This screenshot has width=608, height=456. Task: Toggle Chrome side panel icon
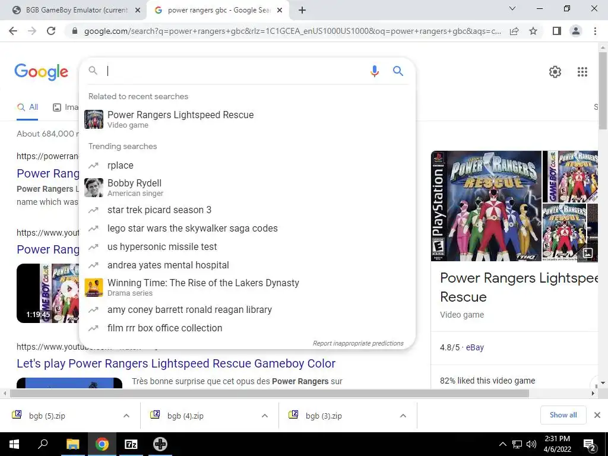[x=557, y=31]
